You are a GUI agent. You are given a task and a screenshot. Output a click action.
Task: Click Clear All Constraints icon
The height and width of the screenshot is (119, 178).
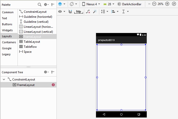[x=88, y=11]
